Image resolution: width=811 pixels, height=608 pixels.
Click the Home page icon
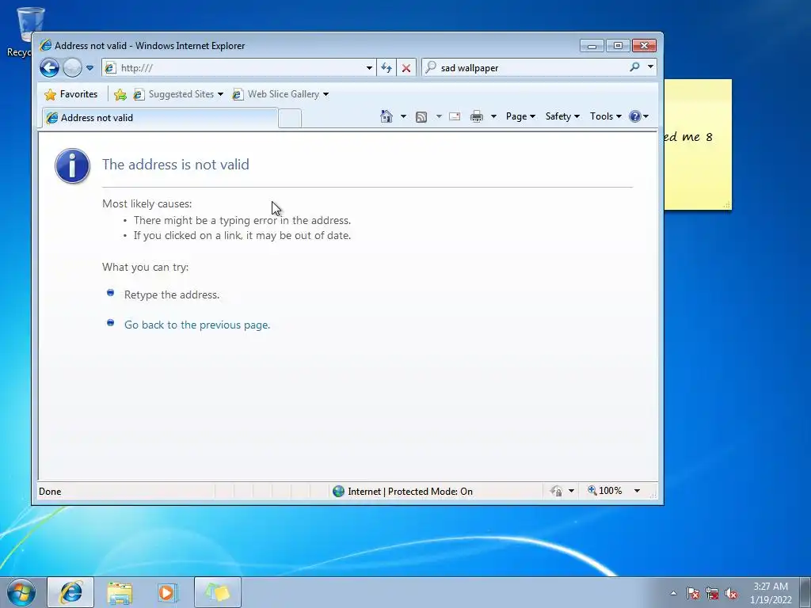tap(386, 116)
